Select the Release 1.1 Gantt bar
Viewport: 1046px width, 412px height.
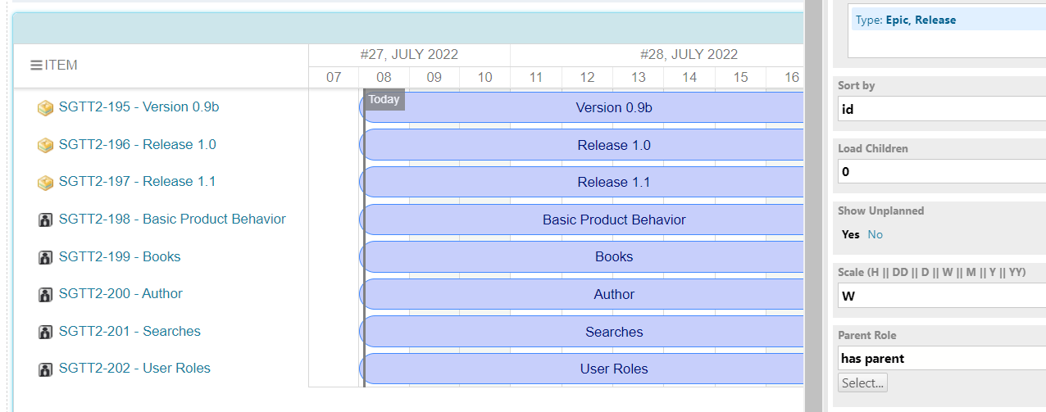[x=582, y=182]
